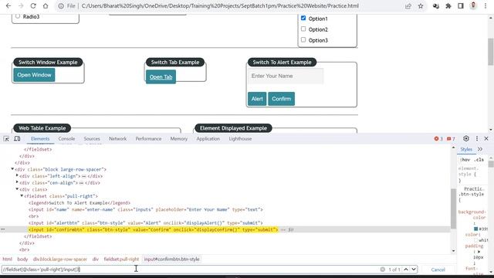Click the red error count indicator
Screen dimensions: 494x278
(438, 139)
